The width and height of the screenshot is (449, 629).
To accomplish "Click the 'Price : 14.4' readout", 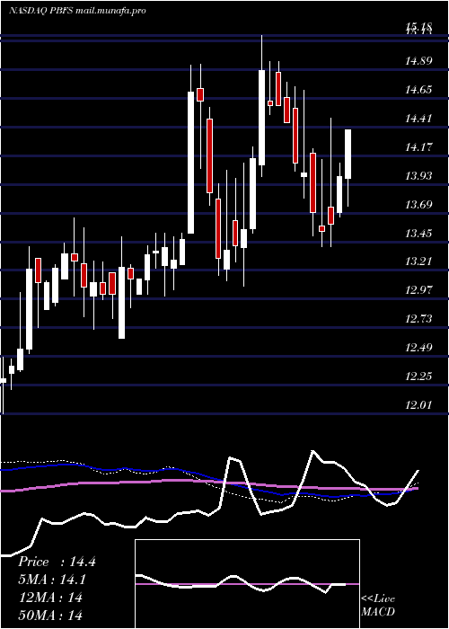I will [x=57, y=562].
